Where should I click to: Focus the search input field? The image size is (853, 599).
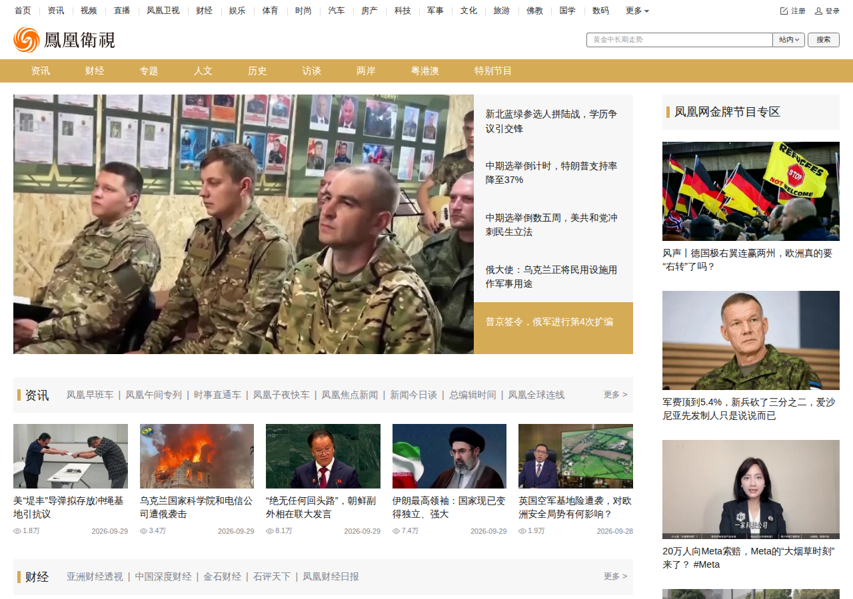680,40
